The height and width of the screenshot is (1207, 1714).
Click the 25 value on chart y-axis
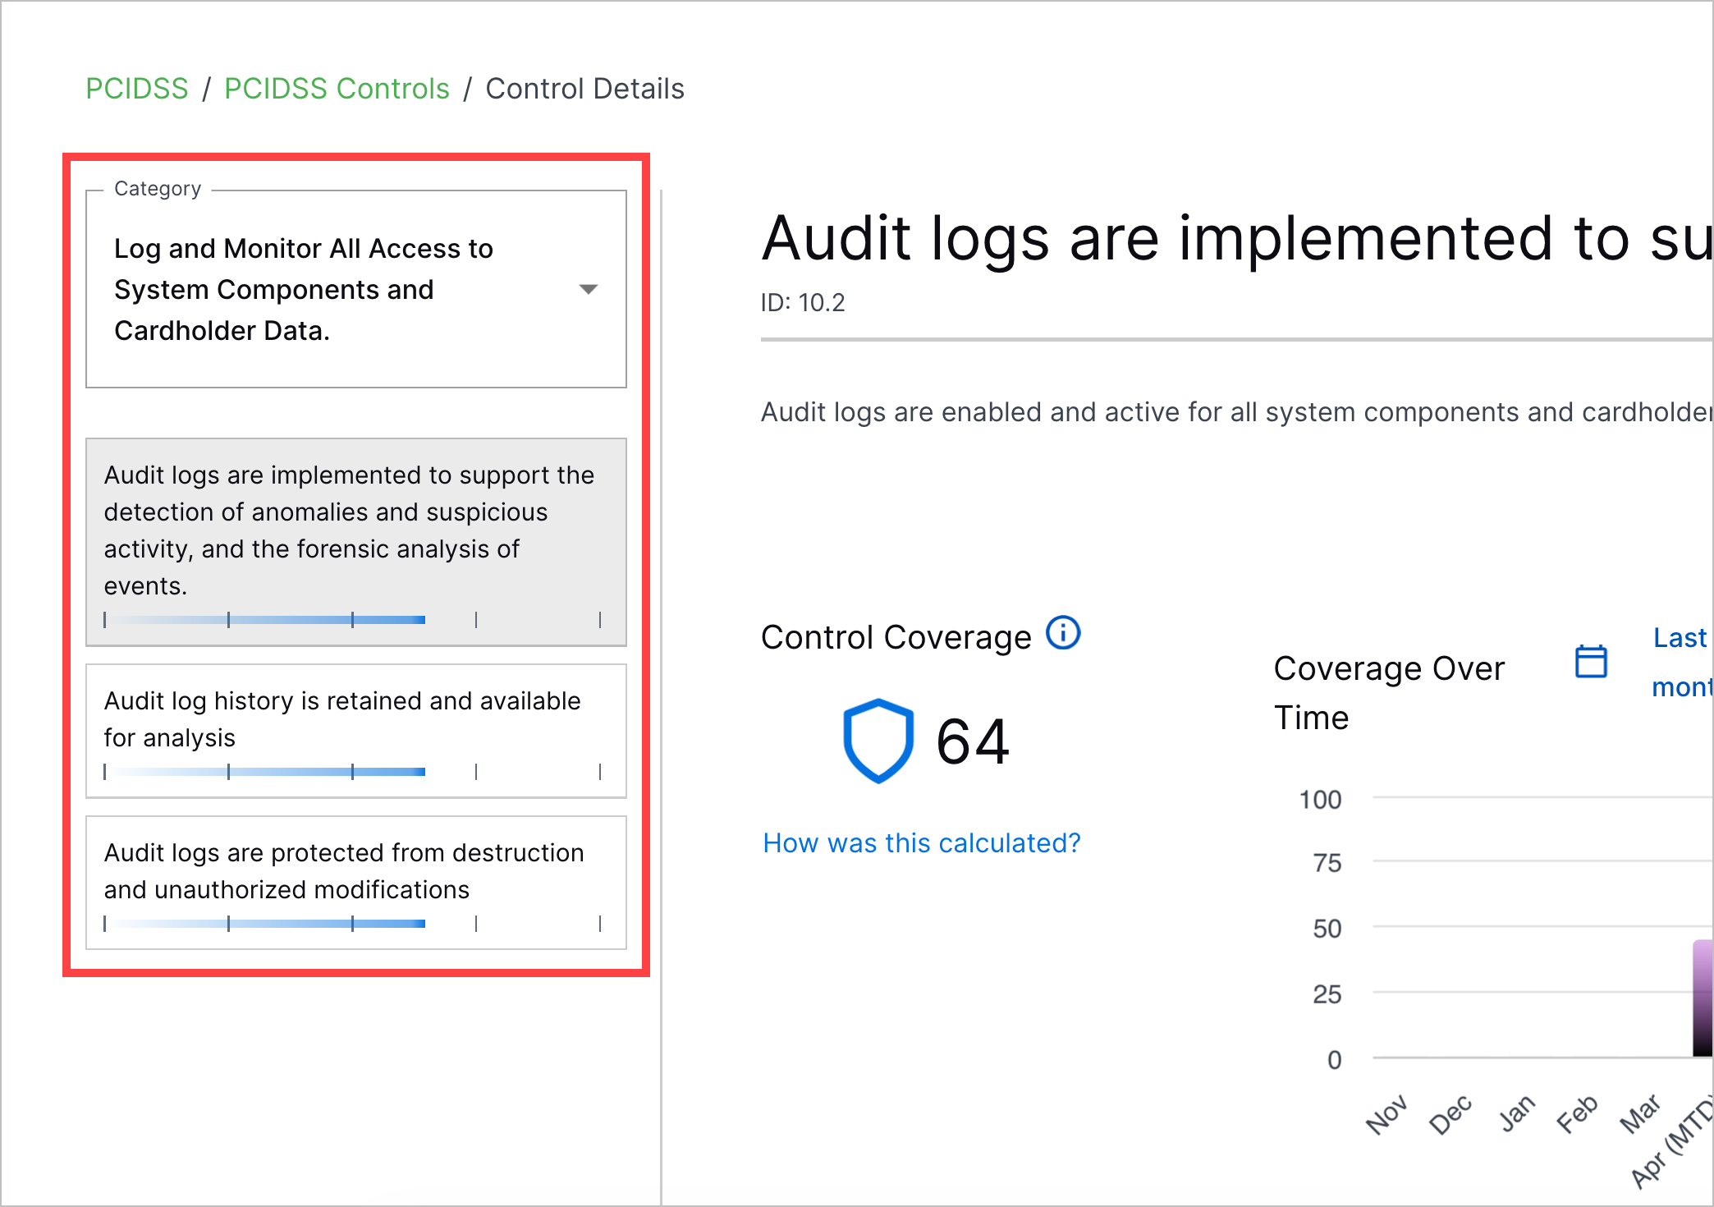point(1327,994)
